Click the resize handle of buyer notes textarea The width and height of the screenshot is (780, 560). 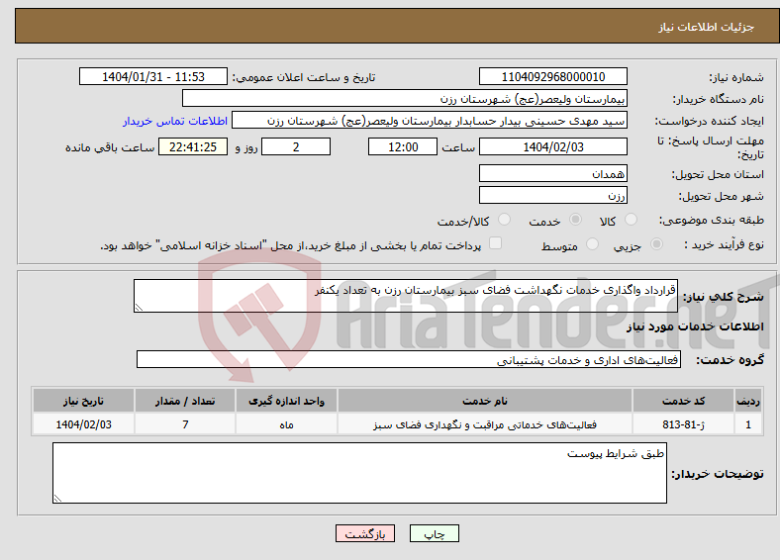(x=57, y=498)
